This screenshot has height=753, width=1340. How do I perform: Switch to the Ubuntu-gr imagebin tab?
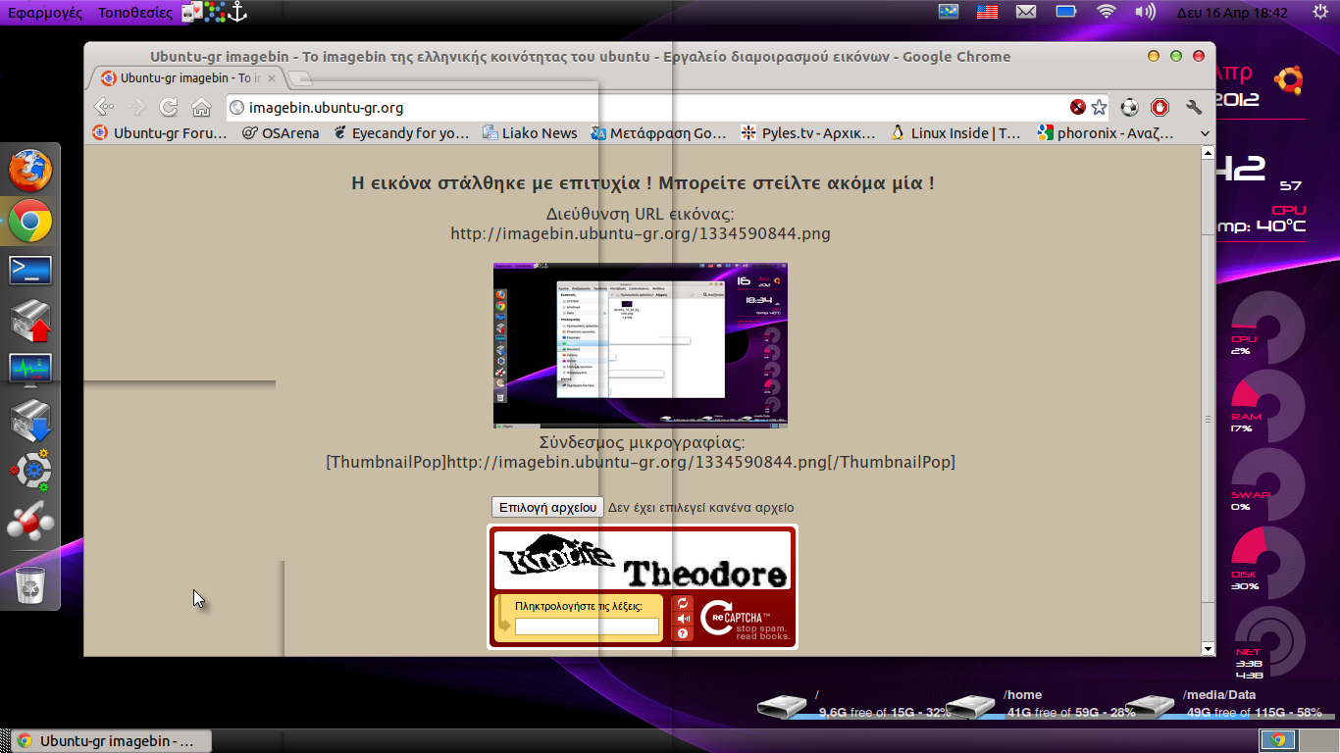(186, 78)
